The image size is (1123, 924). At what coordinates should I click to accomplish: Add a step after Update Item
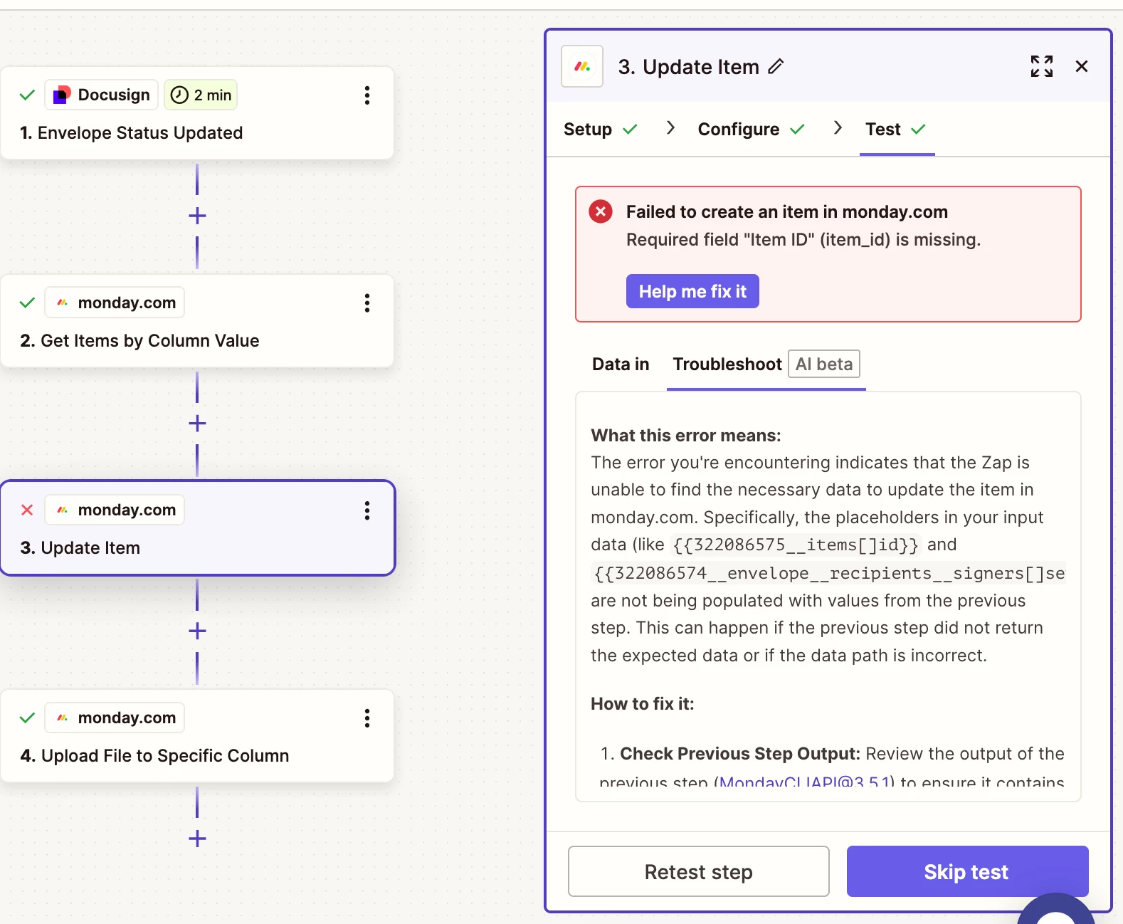(x=197, y=631)
